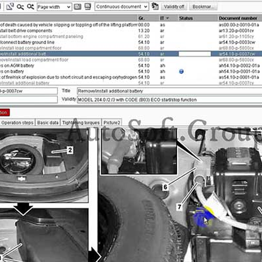The image size is (262, 262).
Task: Click the single page view icon
Action: click(x=78, y=7)
